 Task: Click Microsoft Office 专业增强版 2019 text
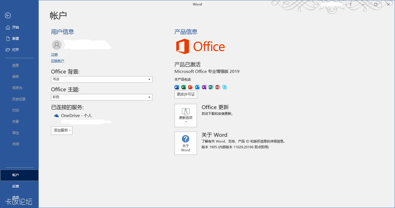coord(207,72)
